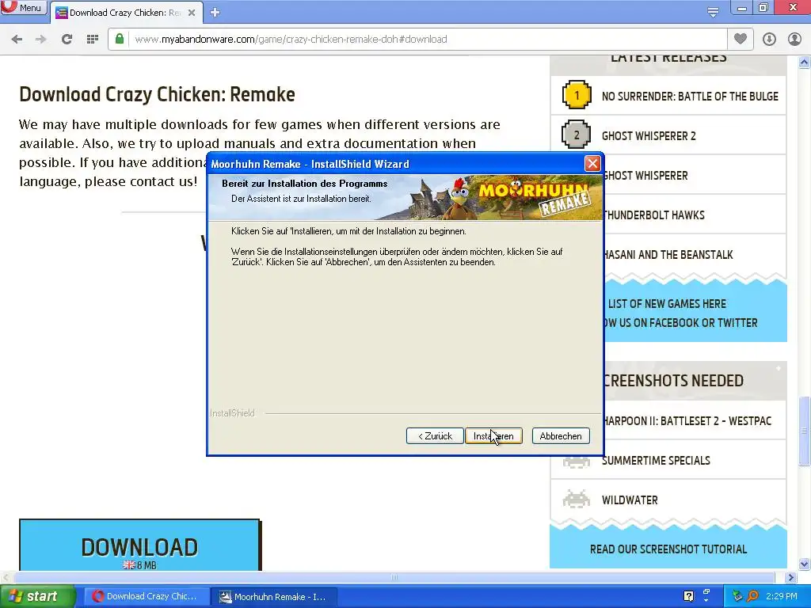Open the Windows start button
The height and width of the screenshot is (608, 811).
37,596
